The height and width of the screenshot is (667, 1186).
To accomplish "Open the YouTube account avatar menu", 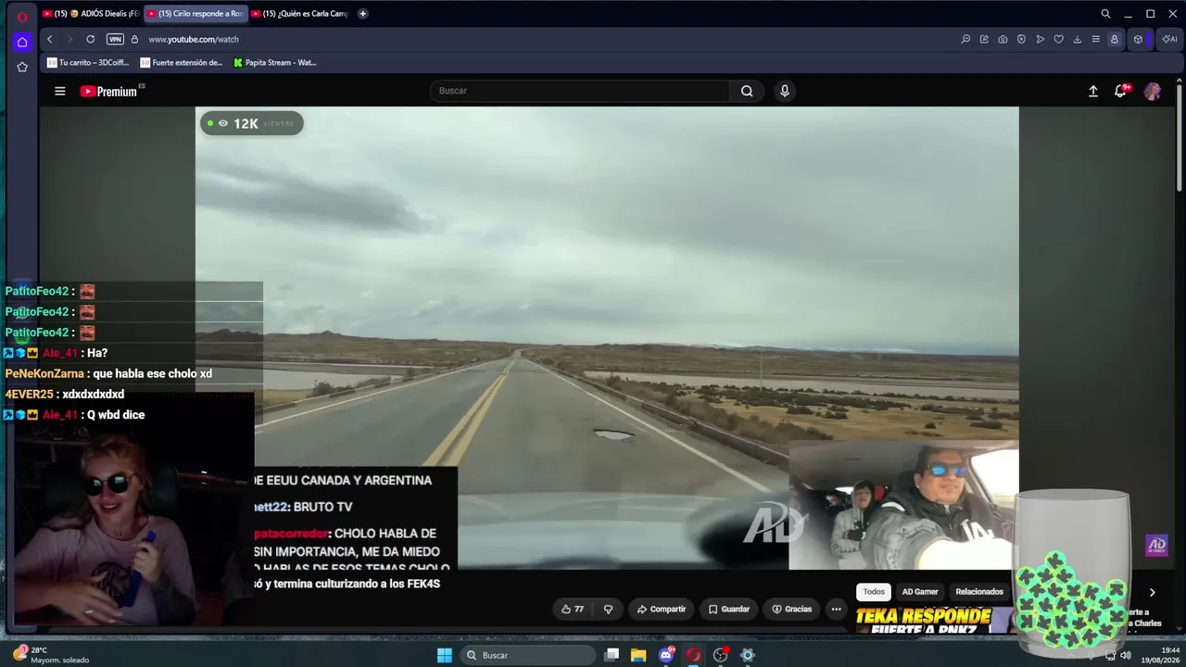I will (x=1153, y=91).
